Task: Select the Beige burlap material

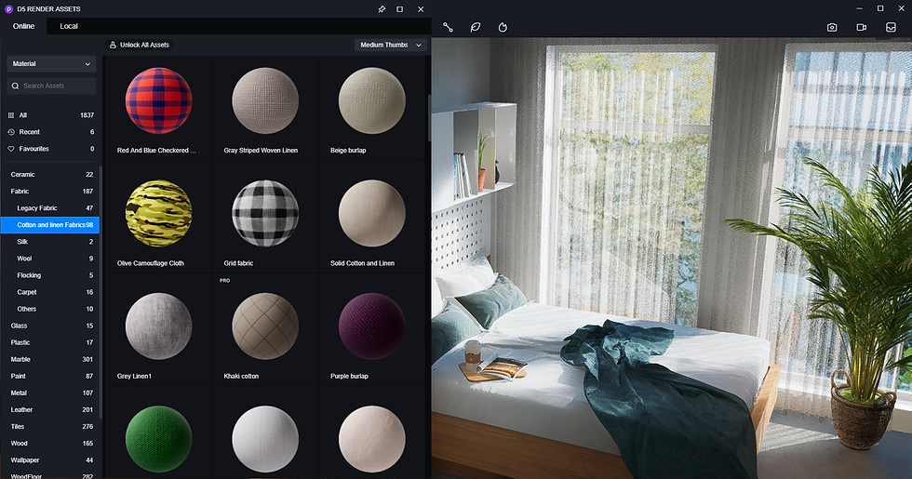Action: click(x=372, y=101)
